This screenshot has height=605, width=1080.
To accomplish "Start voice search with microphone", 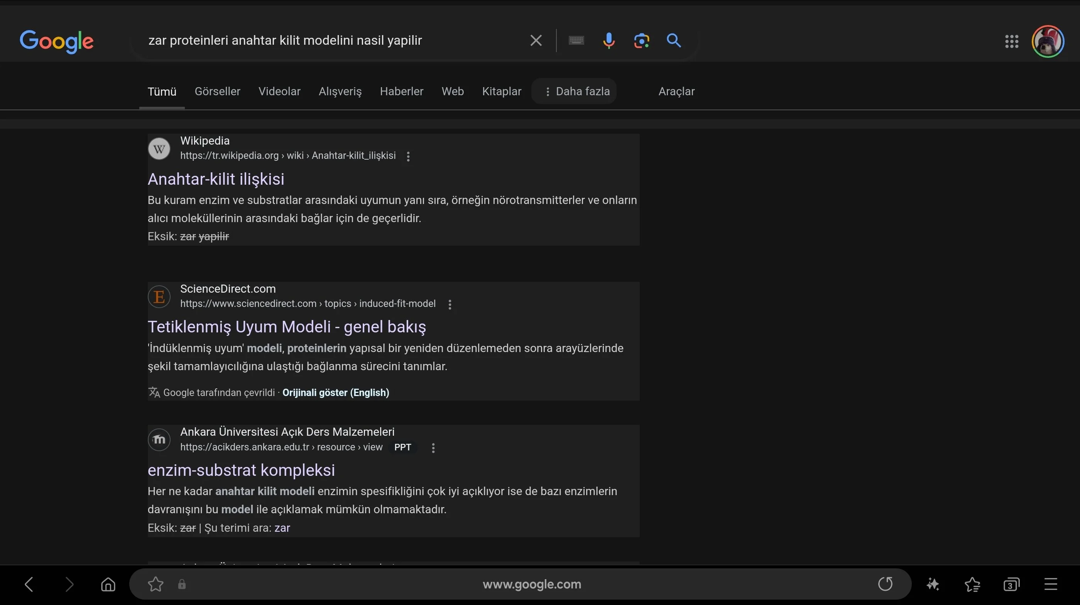I will [x=609, y=40].
